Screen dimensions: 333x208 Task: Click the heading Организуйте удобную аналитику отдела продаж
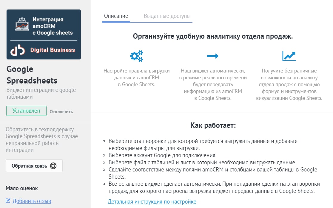(x=213, y=36)
